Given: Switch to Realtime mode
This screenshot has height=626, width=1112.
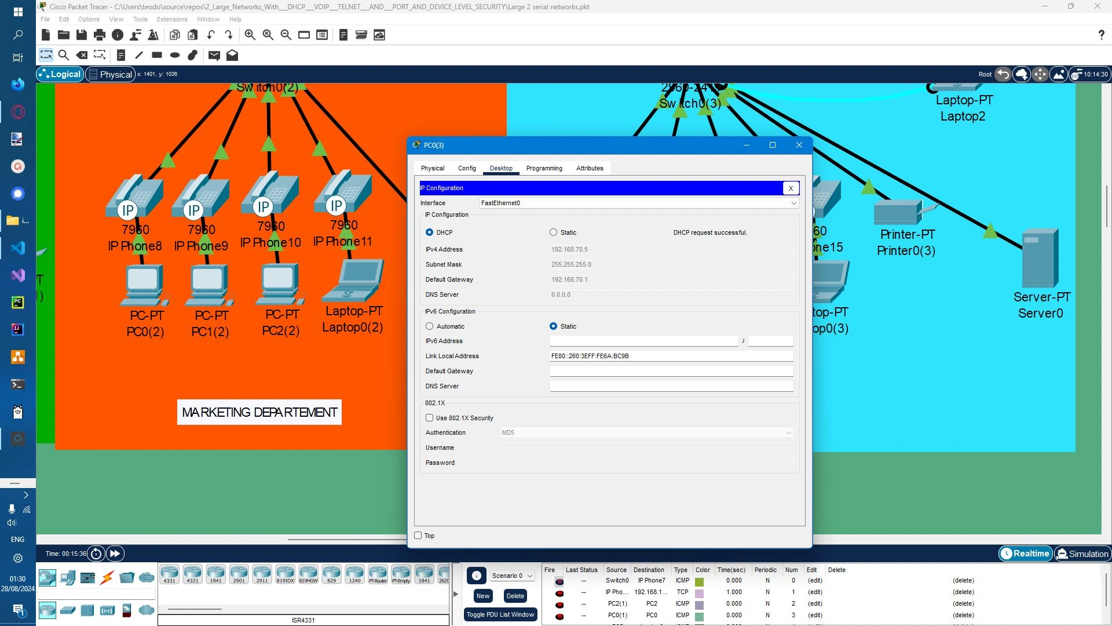Looking at the screenshot, I should [1025, 554].
